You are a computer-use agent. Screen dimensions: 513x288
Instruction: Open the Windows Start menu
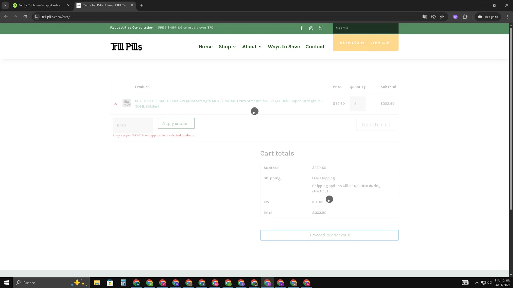(6, 283)
